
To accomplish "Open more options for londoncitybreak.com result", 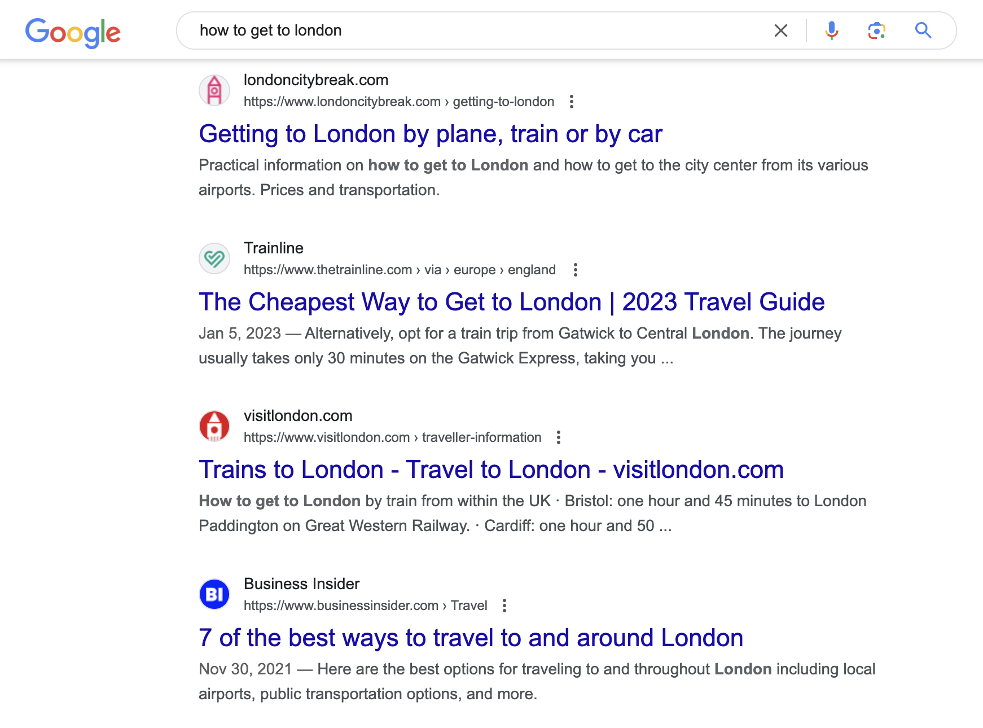I will (572, 102).
